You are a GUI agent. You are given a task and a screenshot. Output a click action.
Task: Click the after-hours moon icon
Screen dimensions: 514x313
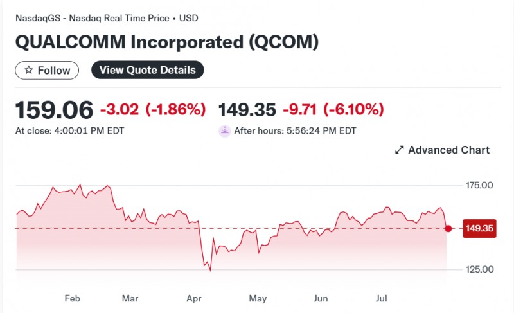coord(225,131)
